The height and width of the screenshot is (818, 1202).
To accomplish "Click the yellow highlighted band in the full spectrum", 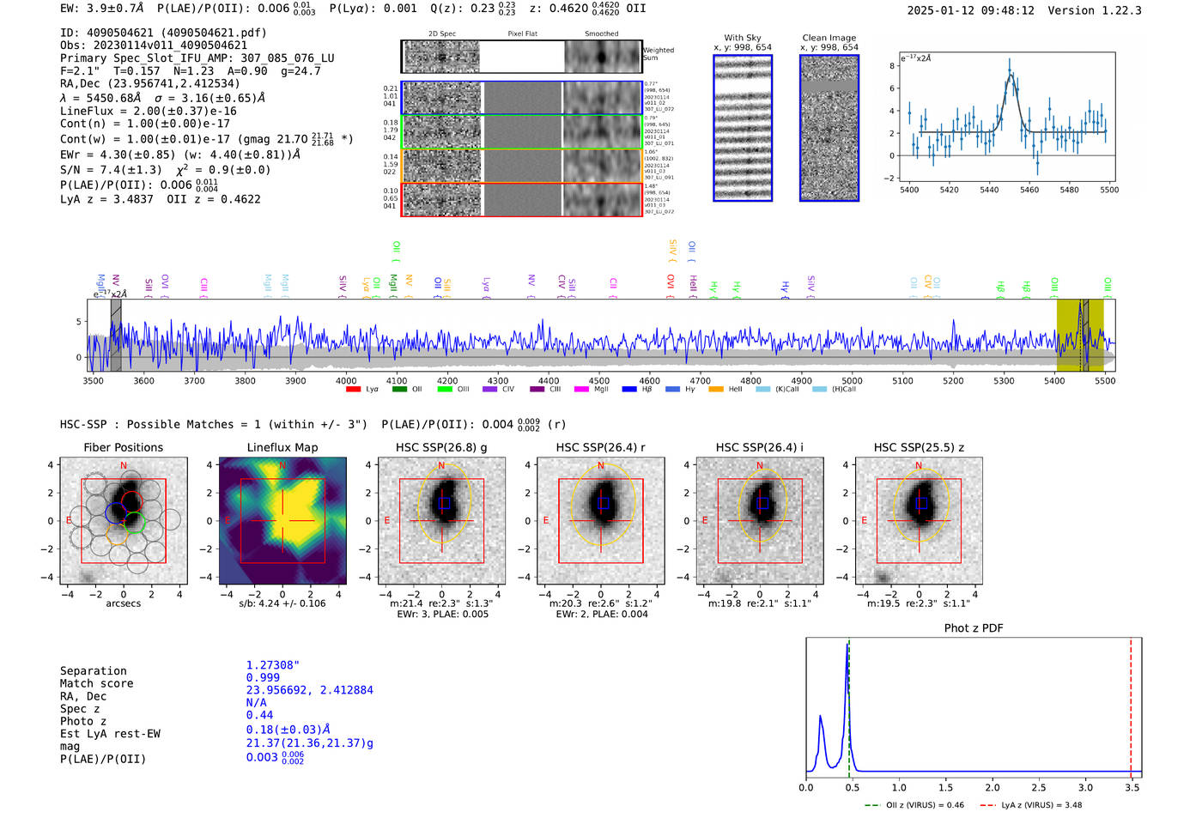I will click(x=1079, y=336).
